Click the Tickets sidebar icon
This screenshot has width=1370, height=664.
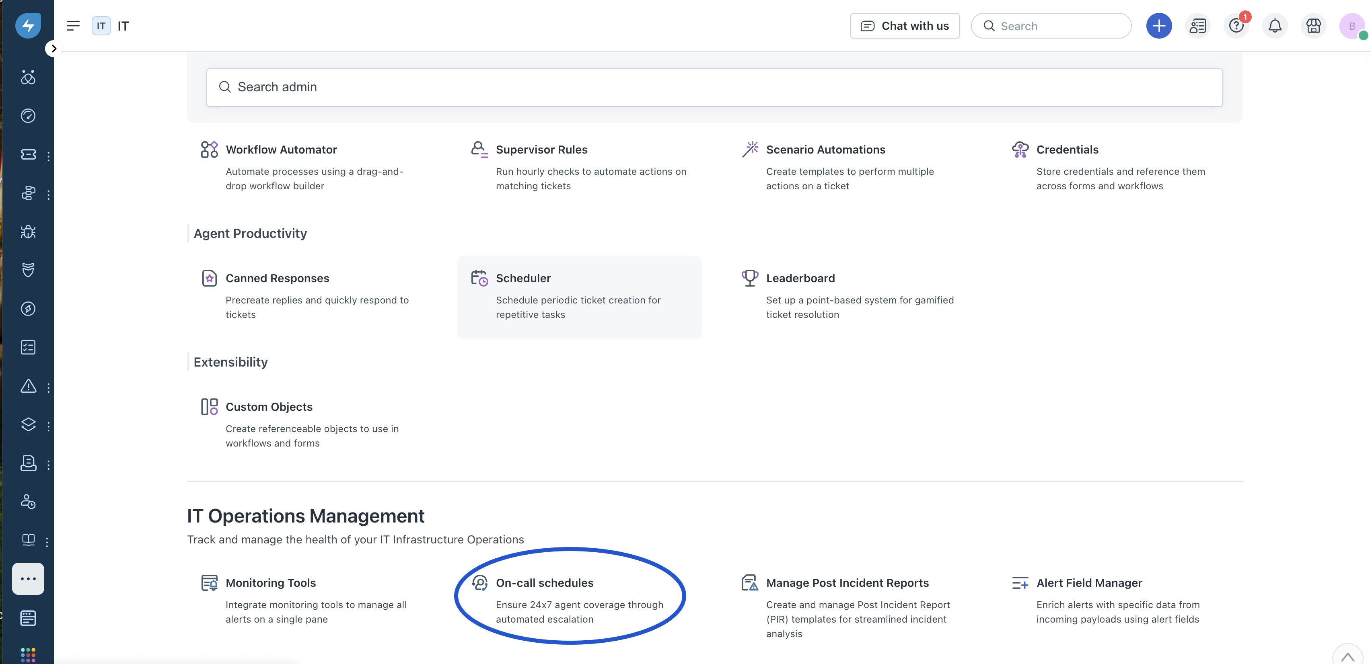coord(28,155)
